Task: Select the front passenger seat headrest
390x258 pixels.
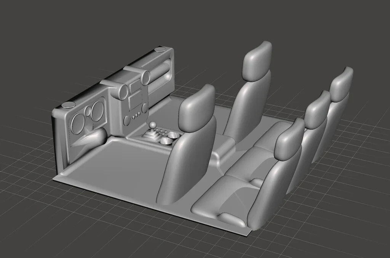Action: (258, 60)
